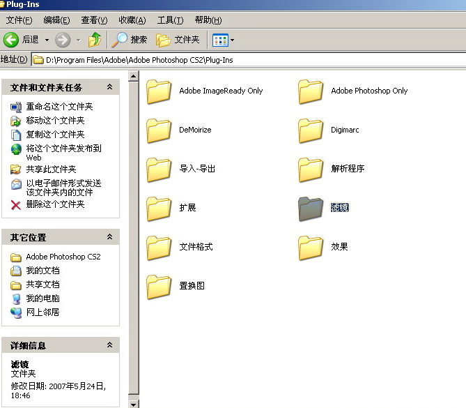The height and width of the screenshot is (408, 466).
Task: Open the Adobe ImageReady Only folder icon
Action: (x=159, y=91)
